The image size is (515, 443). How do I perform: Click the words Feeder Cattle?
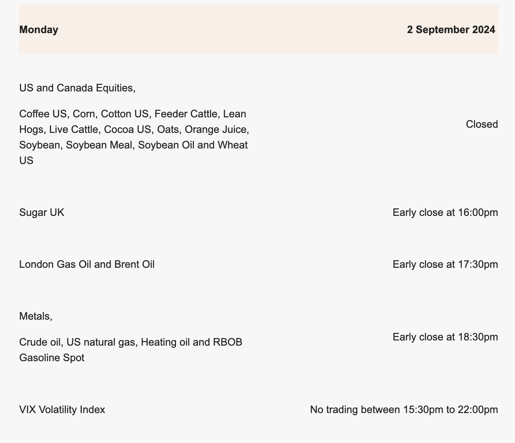(187, 114)
